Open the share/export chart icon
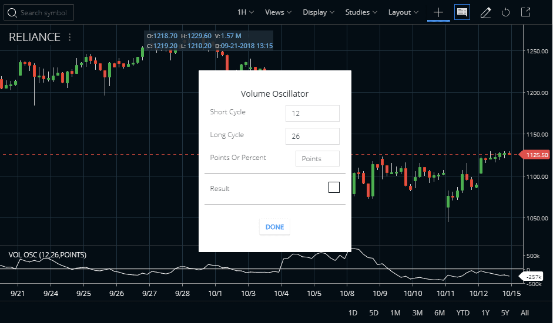This screenshot has height=323, width=553. 525,12
